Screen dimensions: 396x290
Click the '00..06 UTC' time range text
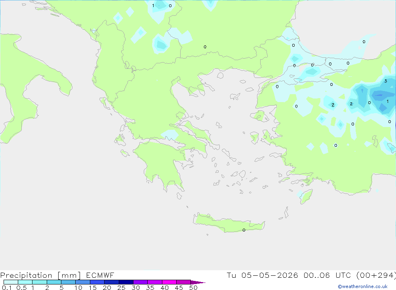click(327, 275)
